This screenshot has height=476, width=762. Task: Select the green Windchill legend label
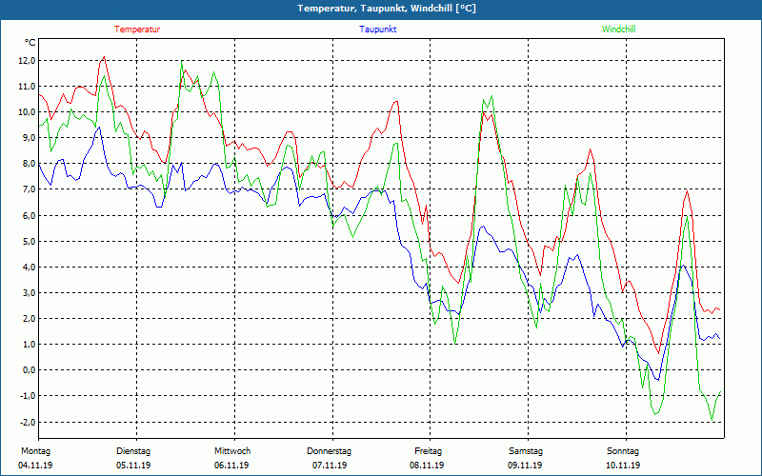click(x=618, y=30)
